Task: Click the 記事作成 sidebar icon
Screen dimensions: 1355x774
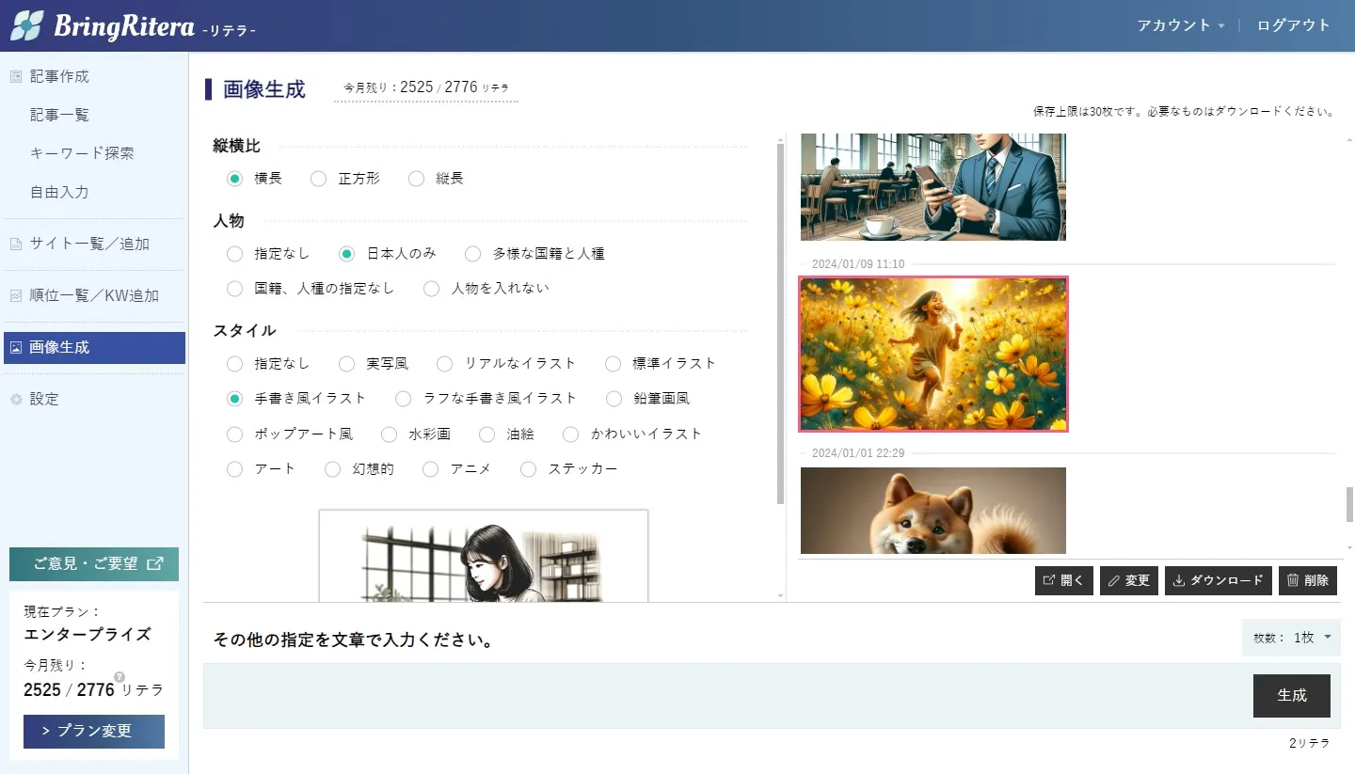Action: pyautogui.click(x=15, y=77)
